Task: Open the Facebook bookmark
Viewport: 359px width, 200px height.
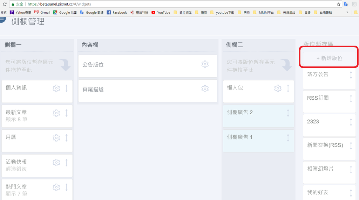Action: coord(117,12)
